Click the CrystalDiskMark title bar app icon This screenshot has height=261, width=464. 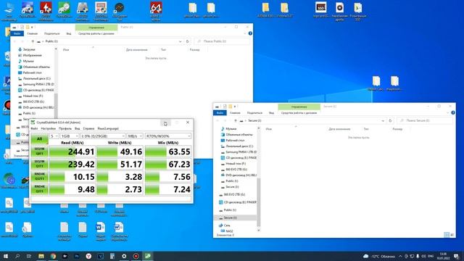(x=33, y=123)
